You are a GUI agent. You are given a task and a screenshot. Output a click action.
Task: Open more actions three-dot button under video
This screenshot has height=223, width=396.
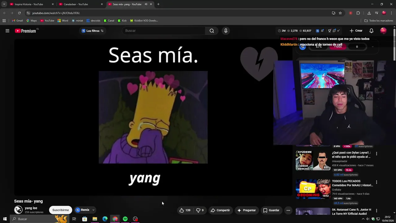pos(288,210)
